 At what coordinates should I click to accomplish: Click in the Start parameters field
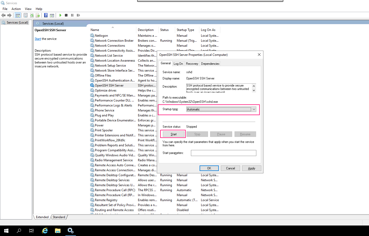tap(224, 153)
